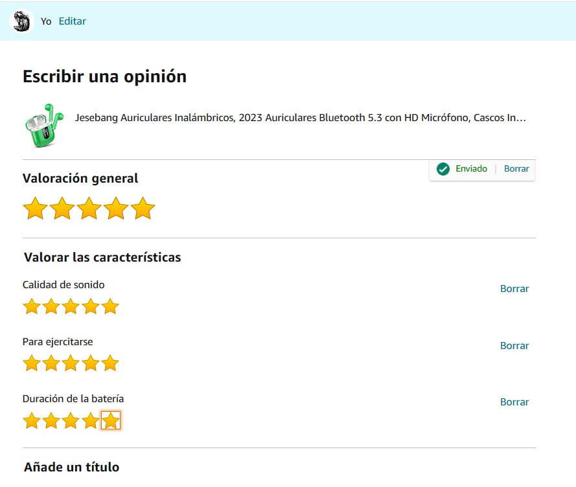Screen dimensions: 576x487
Task: Set Valoración general to five stars
Action: tap(143, 209)
